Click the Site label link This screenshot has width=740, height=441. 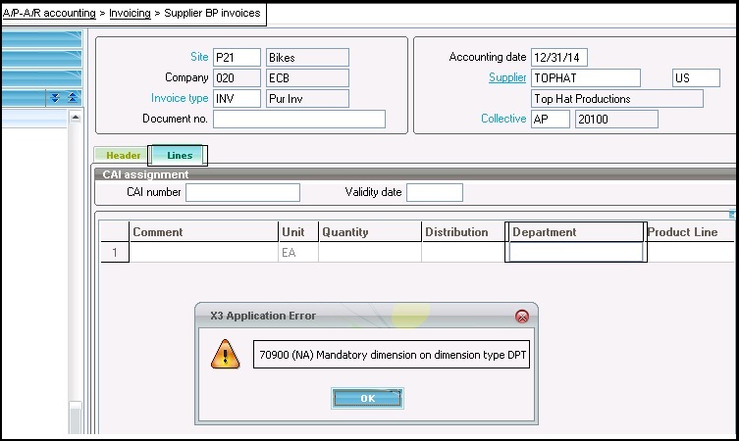199,57
